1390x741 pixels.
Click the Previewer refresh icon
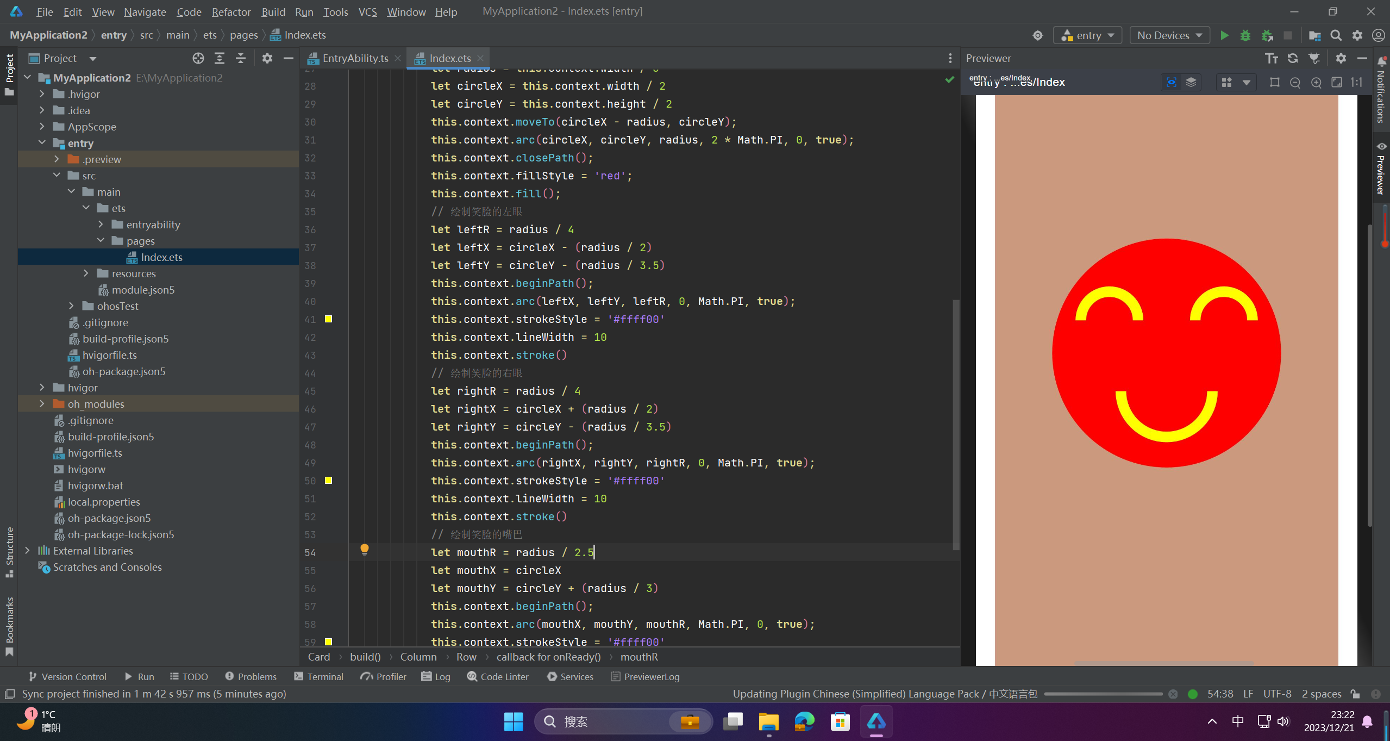[x=1293, y=58]
